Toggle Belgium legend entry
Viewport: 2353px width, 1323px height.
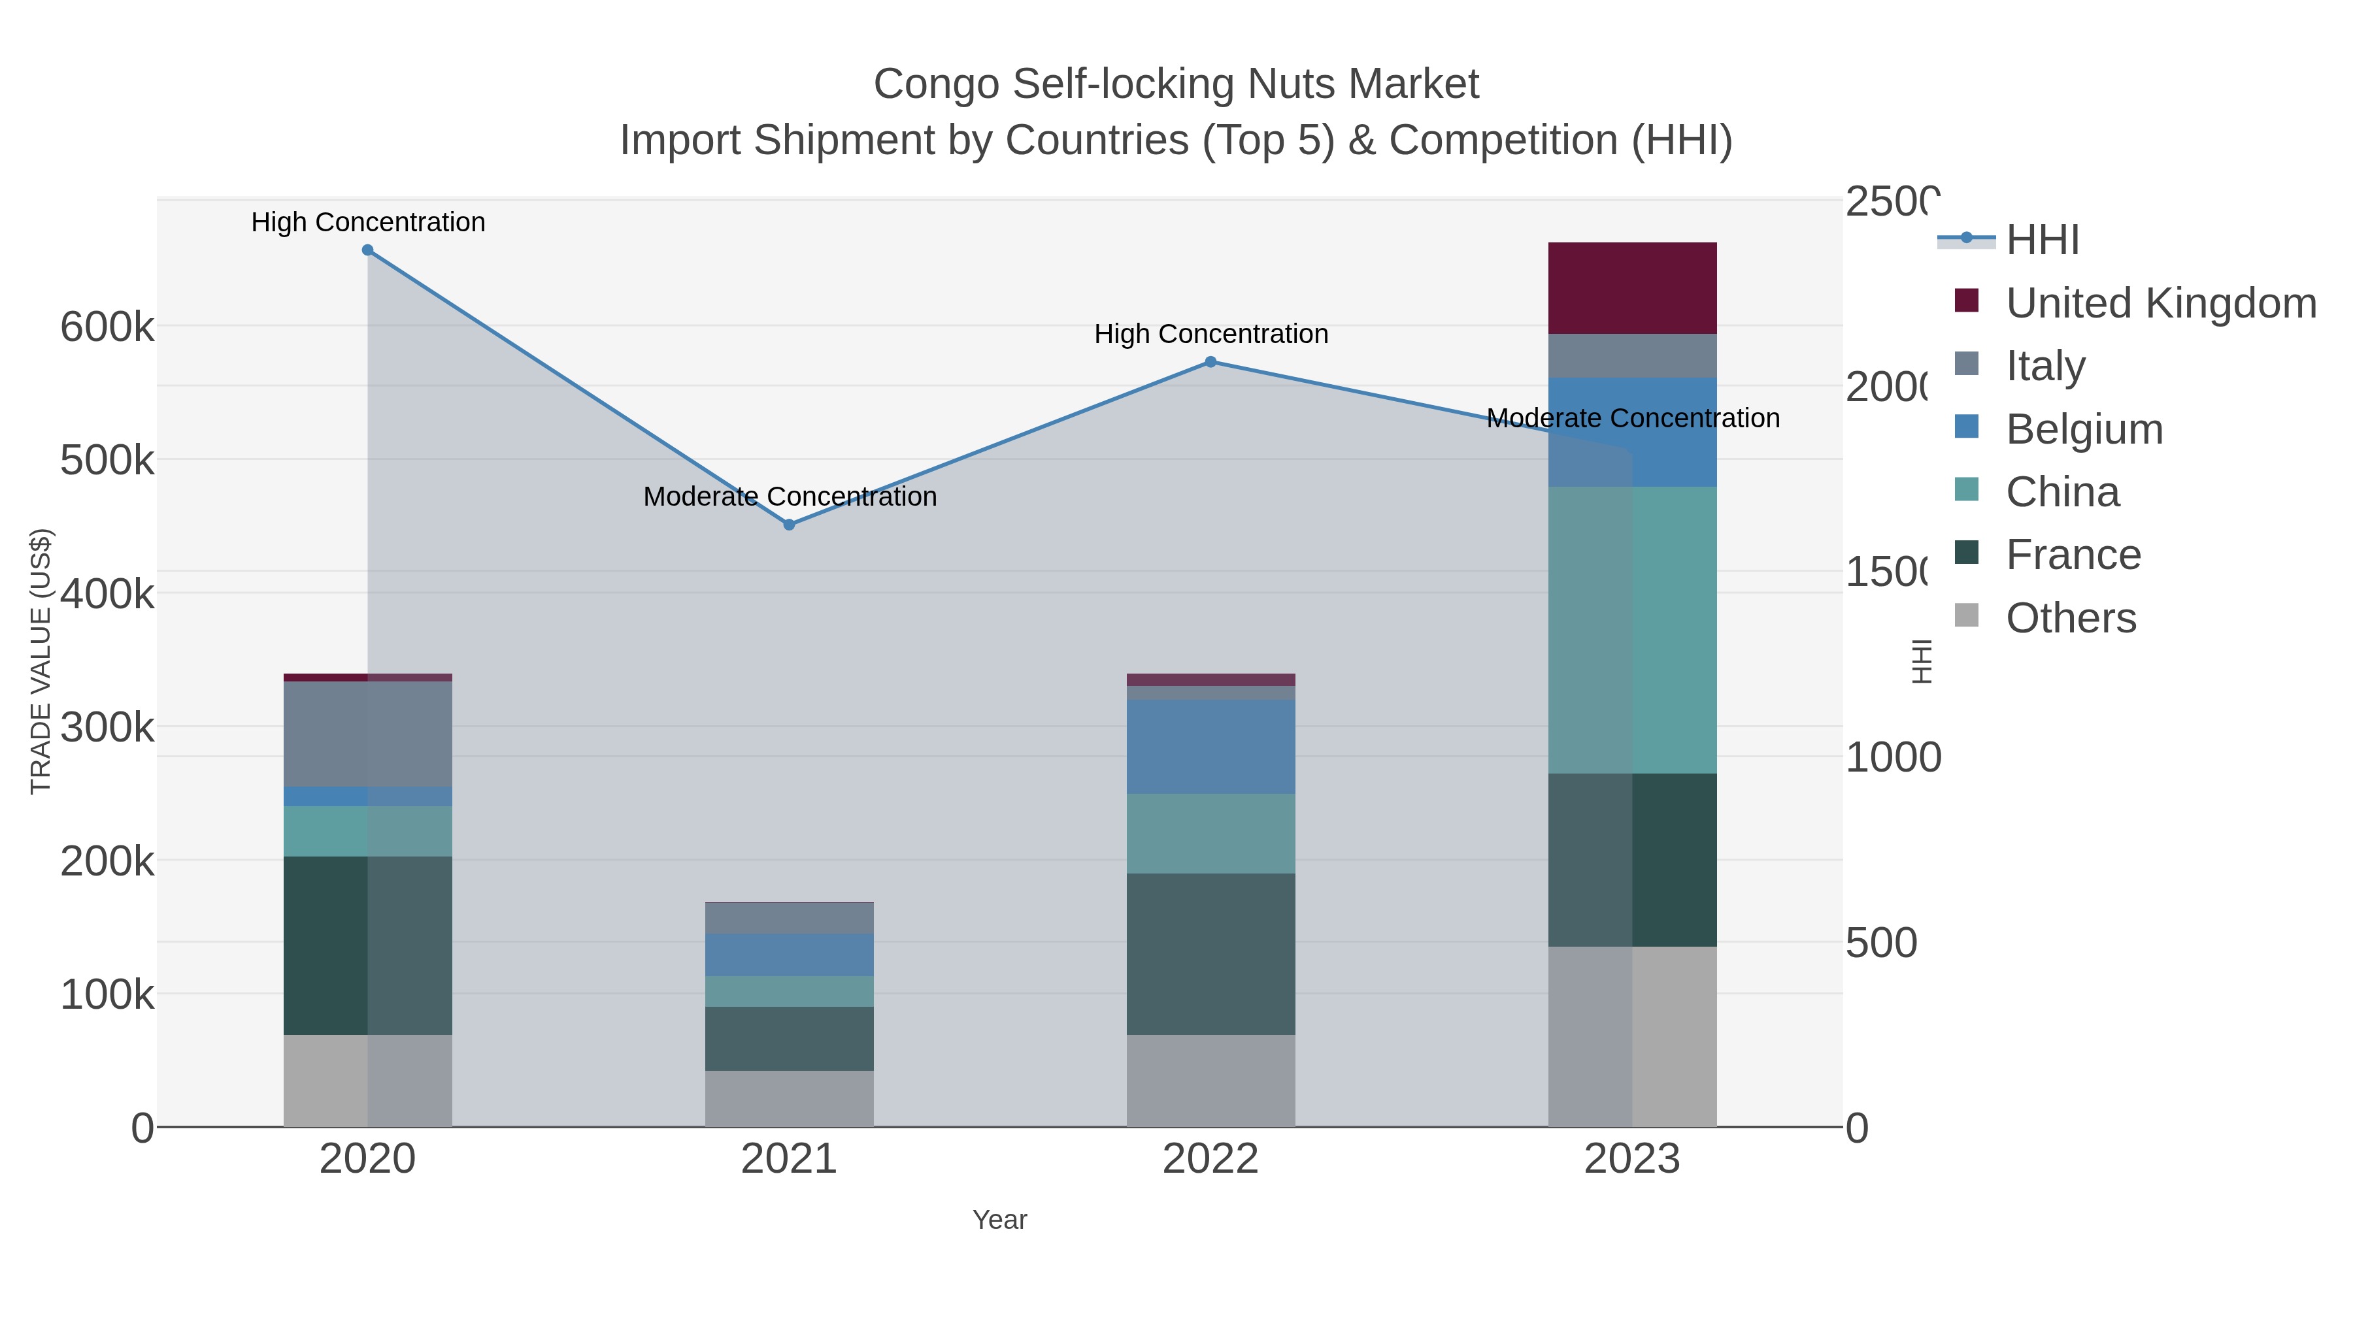[x=2059, y=428]
